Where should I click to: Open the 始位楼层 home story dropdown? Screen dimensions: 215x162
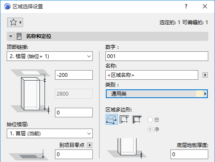click(x=50, y=133)
